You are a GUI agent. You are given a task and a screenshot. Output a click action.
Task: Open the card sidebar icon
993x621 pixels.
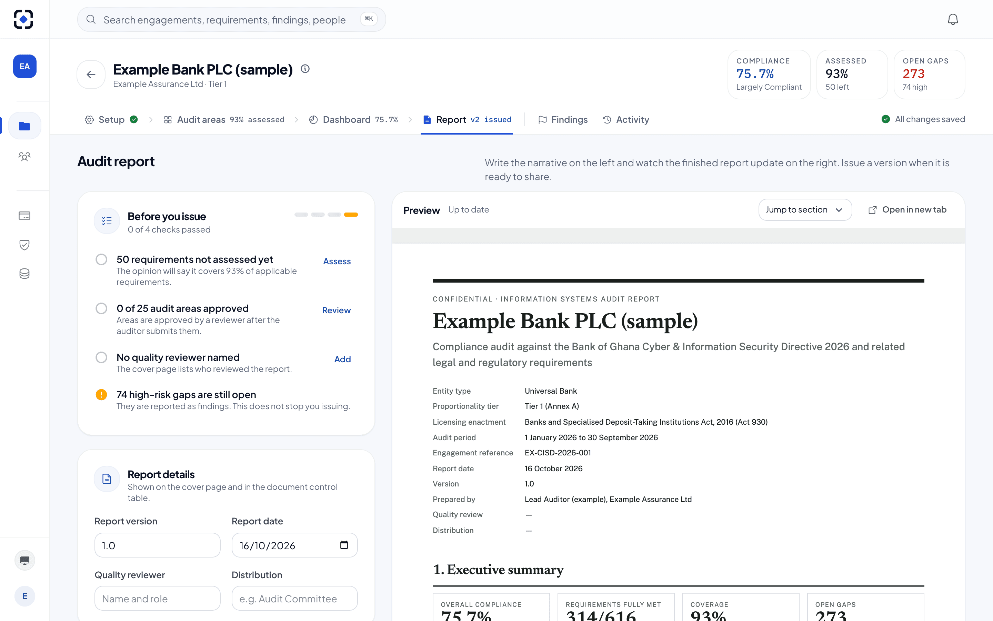[24, 216]
